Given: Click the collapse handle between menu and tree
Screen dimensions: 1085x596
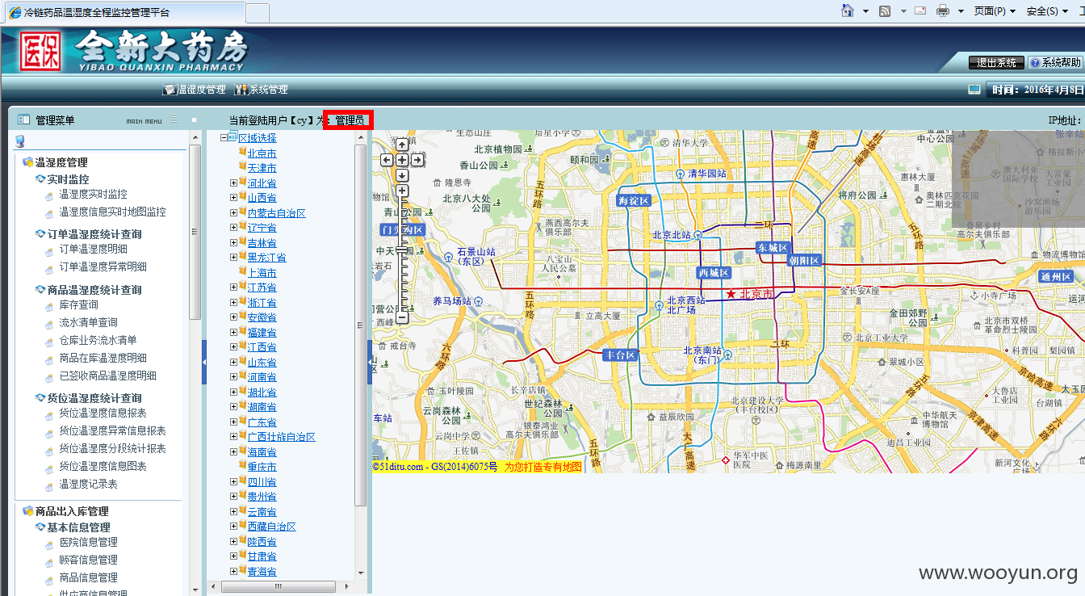Looking at the screenshot, I should [204, 361].
